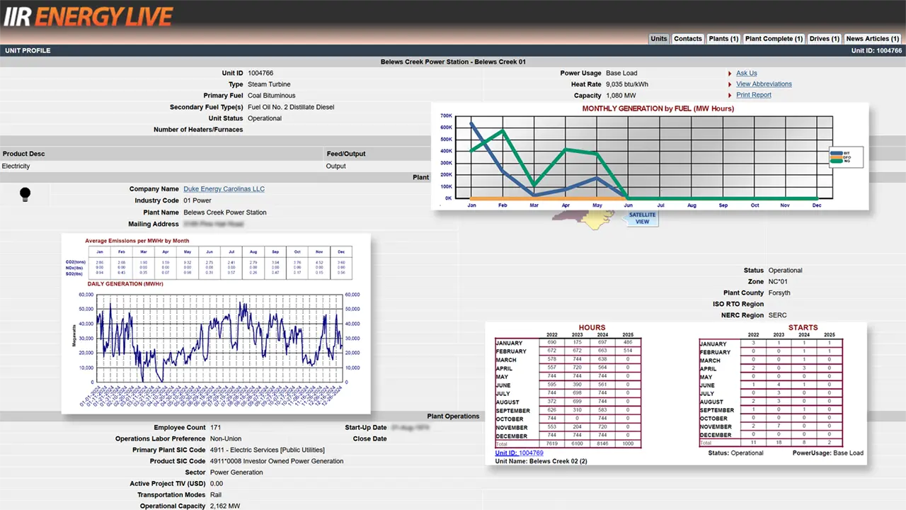
Task: Switch to the Contacts tab
Action: [x=687, y=38]
